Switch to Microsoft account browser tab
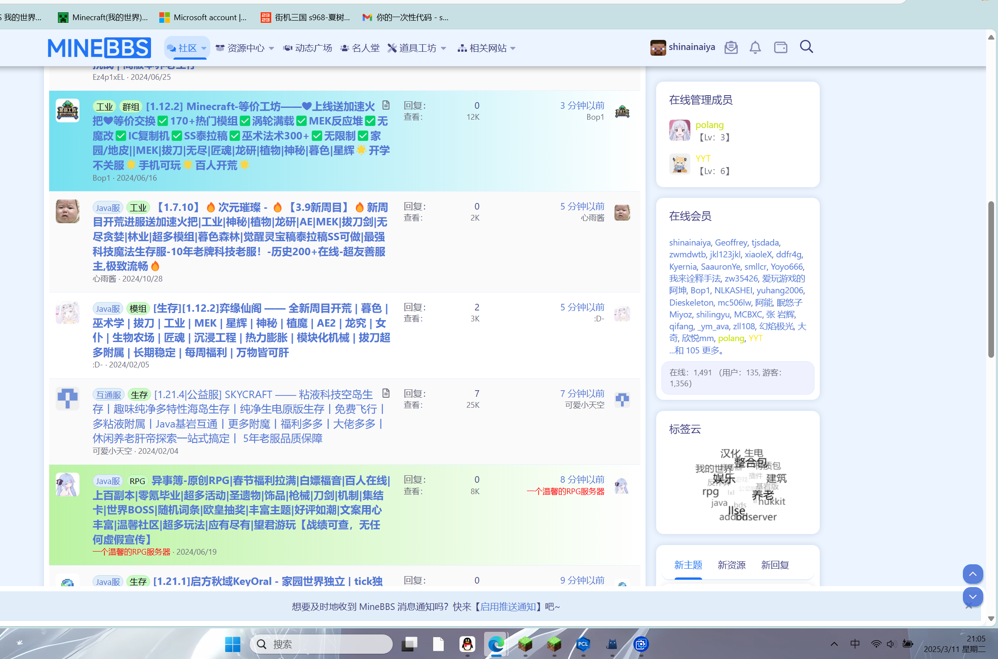 click(204, 18)
